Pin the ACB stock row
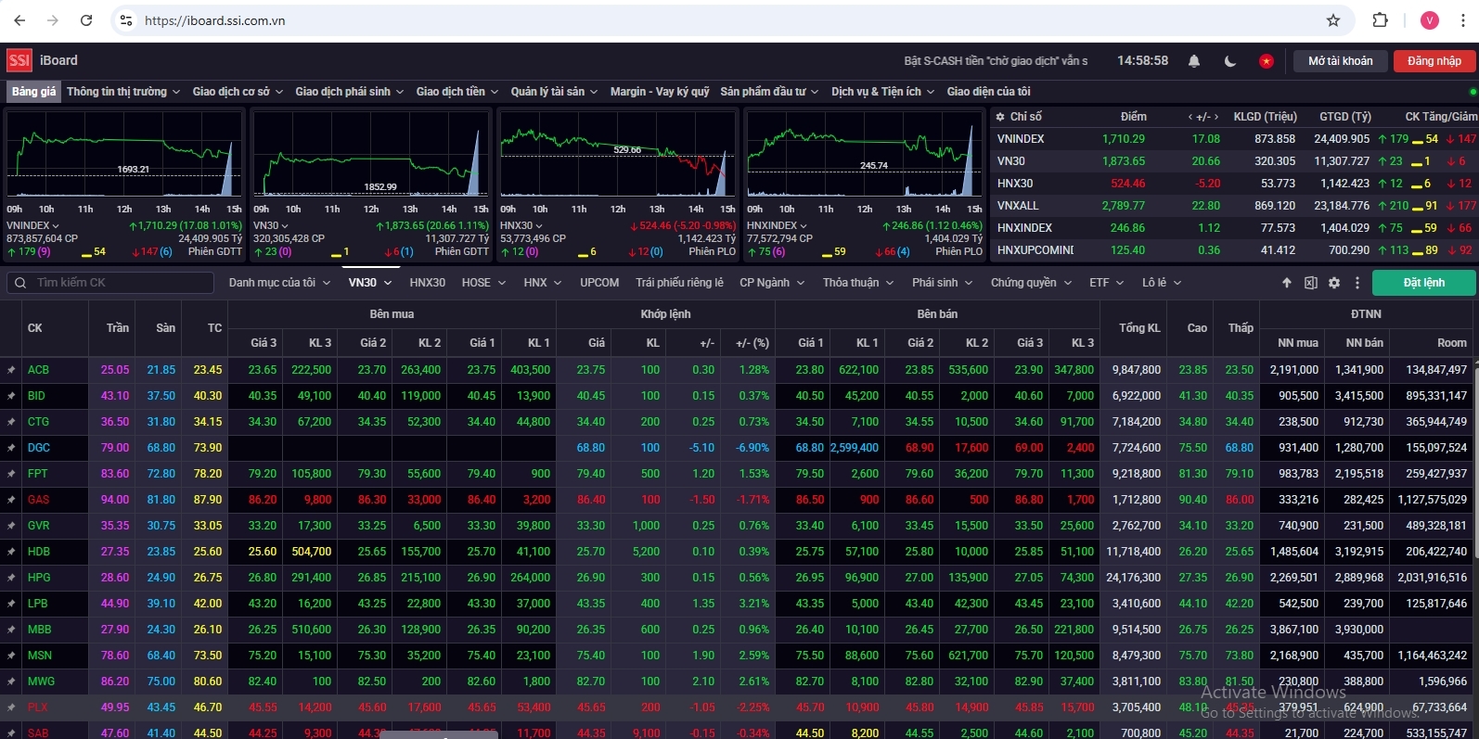Viewport: 1479px width, 739px height. coord(11,370)
